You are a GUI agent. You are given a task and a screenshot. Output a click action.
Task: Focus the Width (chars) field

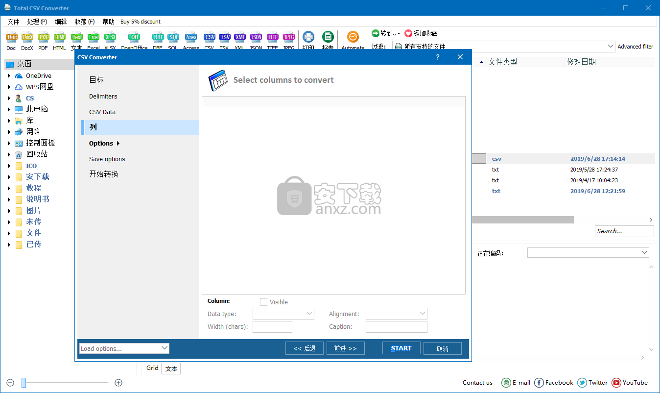point(272,327)
